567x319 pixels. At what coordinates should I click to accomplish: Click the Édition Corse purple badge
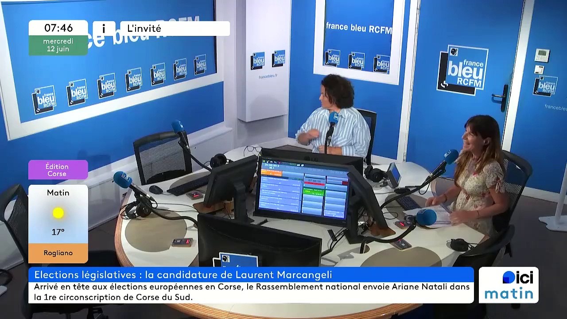point(58,170)
